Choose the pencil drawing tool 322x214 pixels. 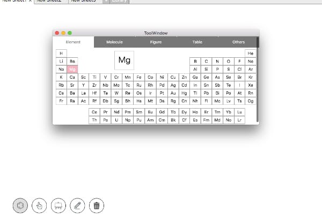(x=77, y=205)
